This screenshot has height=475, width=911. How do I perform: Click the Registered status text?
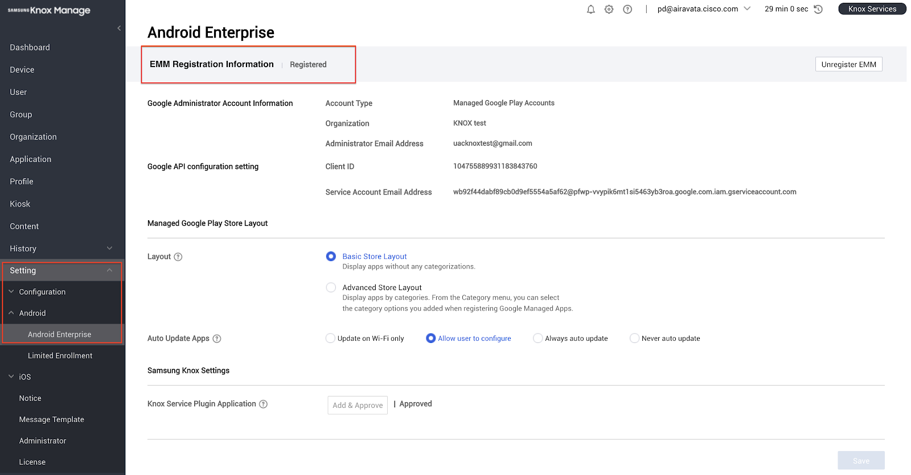pos(308,64)
